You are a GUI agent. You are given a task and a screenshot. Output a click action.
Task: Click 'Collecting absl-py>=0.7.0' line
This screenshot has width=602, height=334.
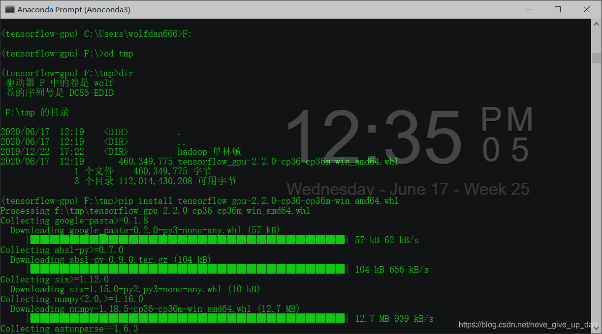pos(62,250)
